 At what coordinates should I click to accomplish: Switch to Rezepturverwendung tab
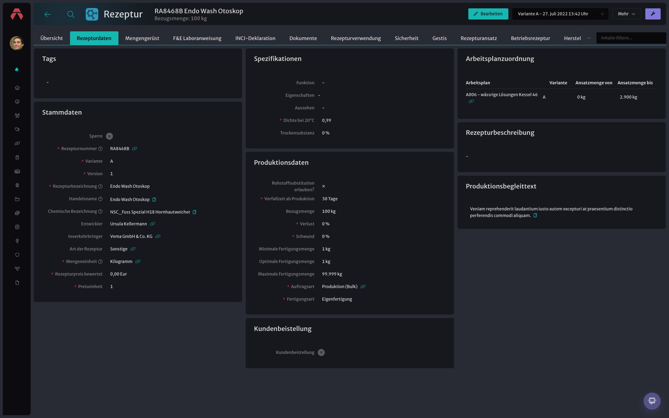[x=356, y=38]
